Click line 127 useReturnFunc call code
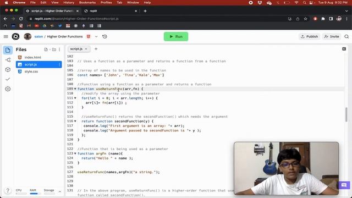The width and height of the screenshot is (352, 198). coord(119,172)
